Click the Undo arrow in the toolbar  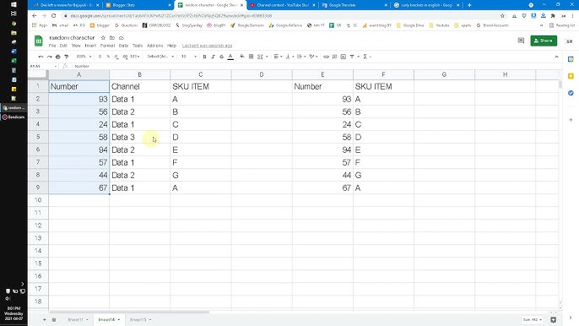(x=41, y=57)
